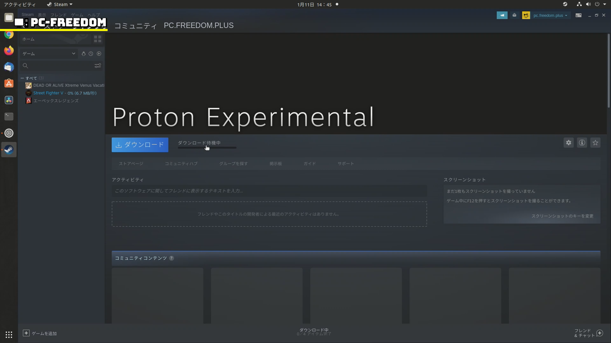Screen dimensions: 611x343
Task: Open the フレンド menu
Action: pyautogui.click(x=59, y=15)
